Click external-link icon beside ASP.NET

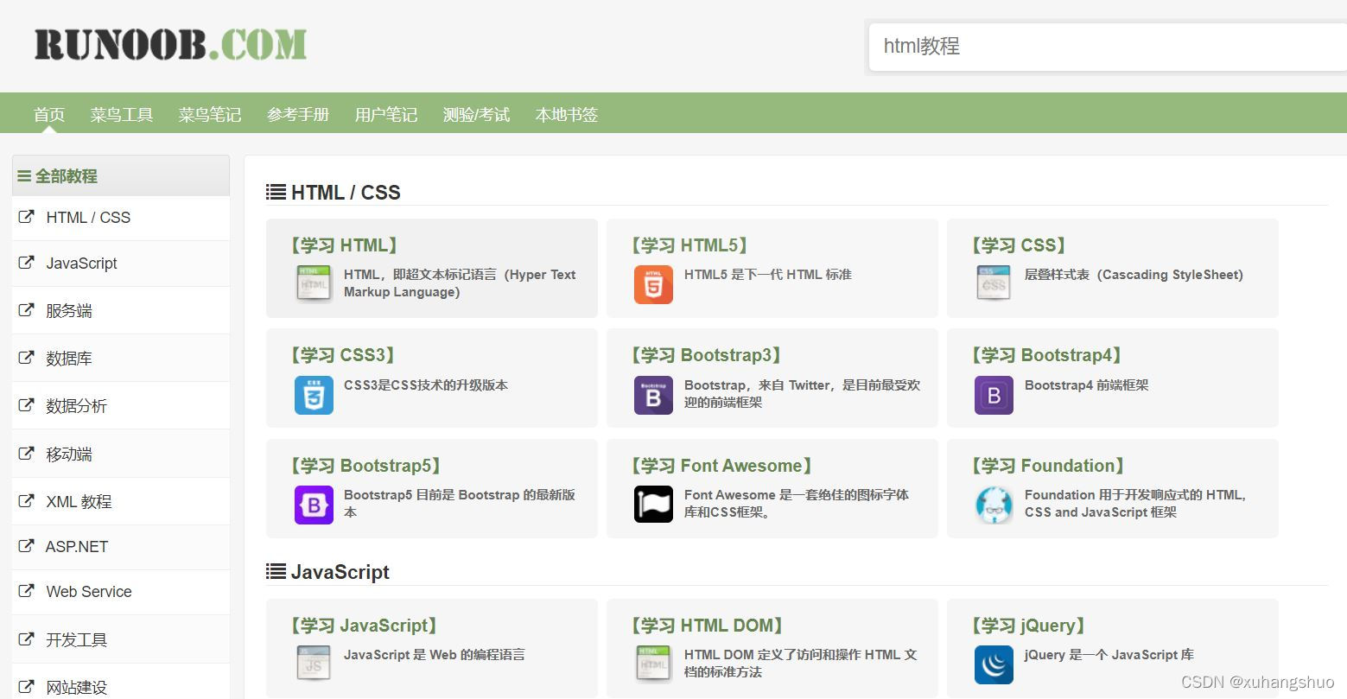pyautogui.click(x=27, y=545)
